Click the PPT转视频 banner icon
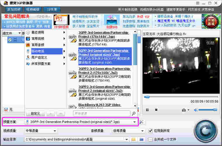Screen dimensions: 222x146 pyautogui.click(x=61, y=22)
